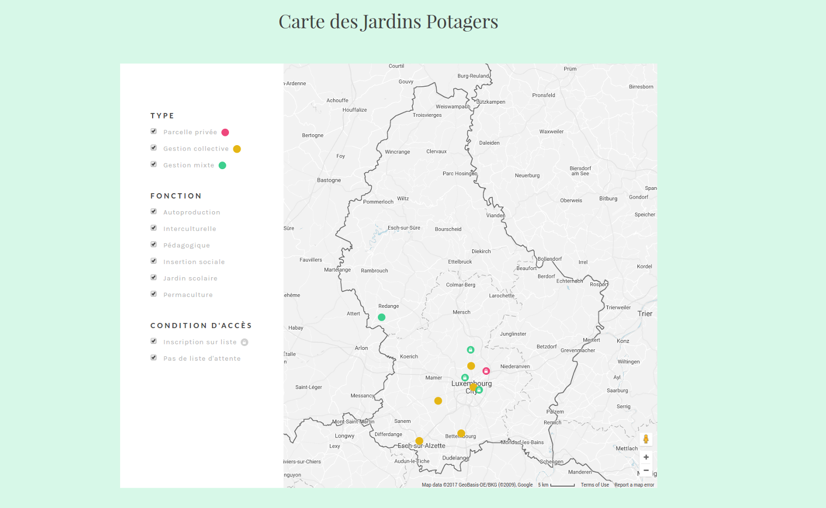Select the green marker near Redange
Image resolution: width=826 pixels, height=508 pixels.
click(382, 317)
